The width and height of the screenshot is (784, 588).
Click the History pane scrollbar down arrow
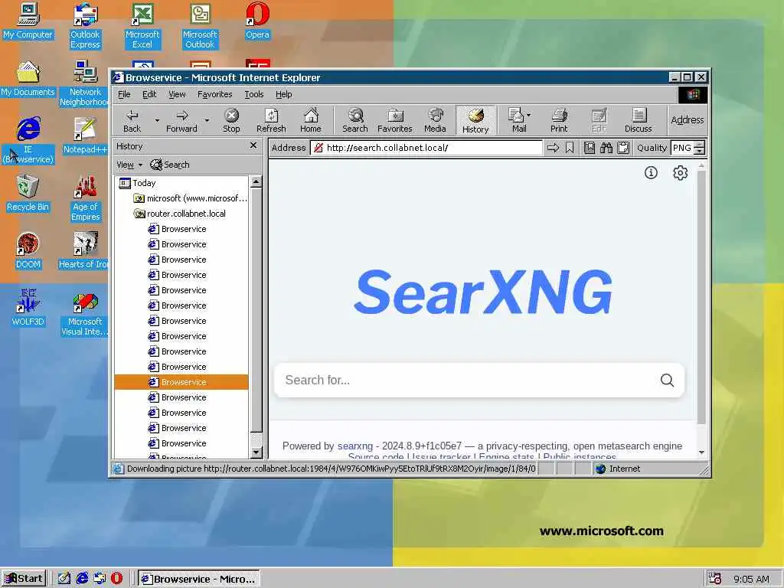(256, 453)
